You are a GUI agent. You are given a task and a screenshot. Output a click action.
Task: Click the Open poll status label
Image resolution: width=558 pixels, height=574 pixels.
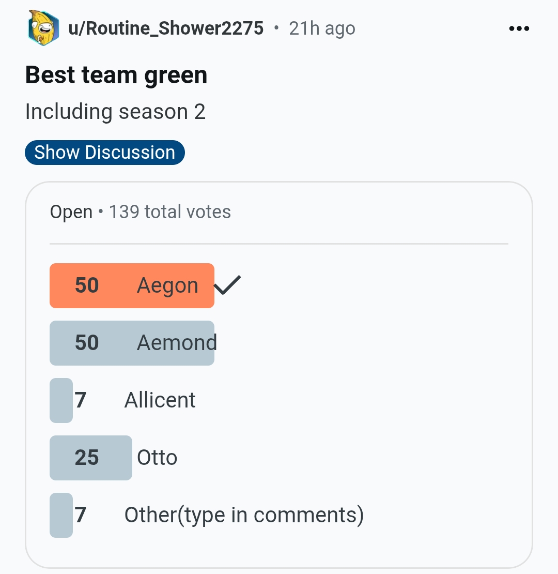coord(71,212)
